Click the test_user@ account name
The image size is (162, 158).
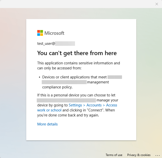tap(46, 44)
